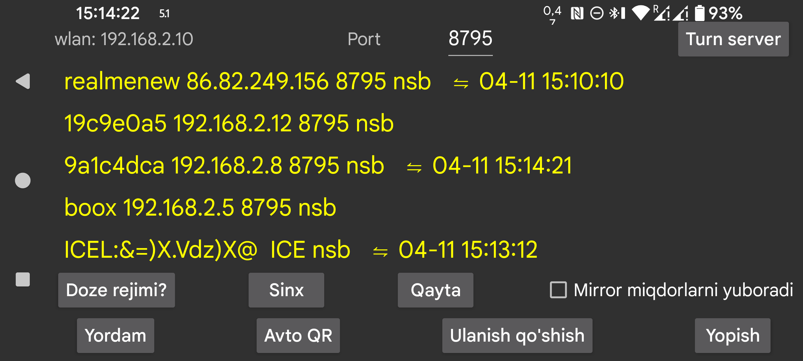Screen dimensions: 803x361
Task: Select the boox 192.168.2.5 connection entry
Action: click(x=200, y=208)
